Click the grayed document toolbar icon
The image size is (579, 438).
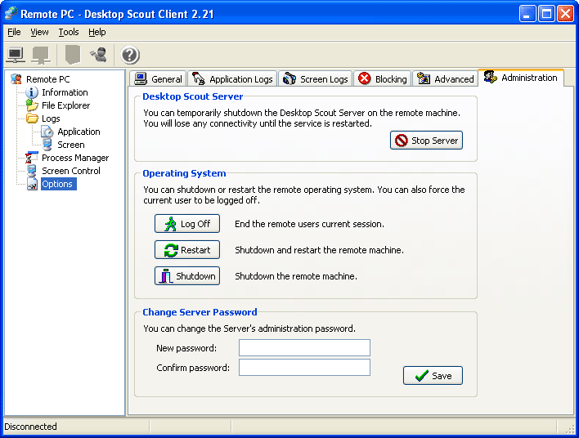(73, 55)
